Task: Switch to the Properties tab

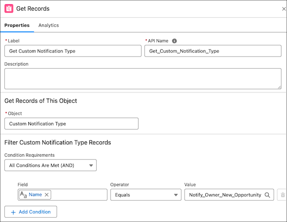Action: tap(17, 25)
